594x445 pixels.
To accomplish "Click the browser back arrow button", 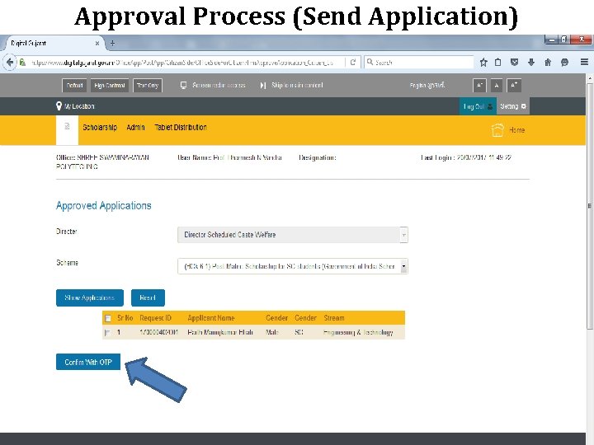I will [9, 62].
